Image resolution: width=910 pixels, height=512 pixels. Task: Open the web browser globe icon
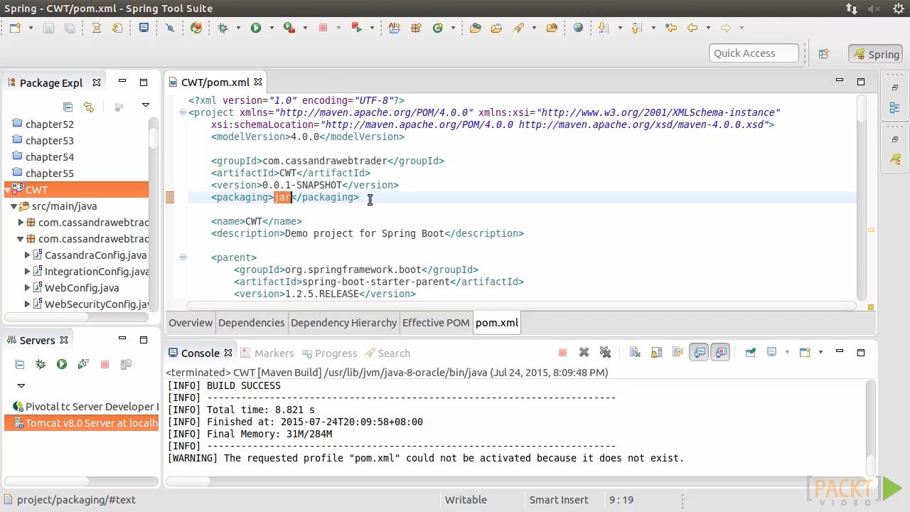578,28
